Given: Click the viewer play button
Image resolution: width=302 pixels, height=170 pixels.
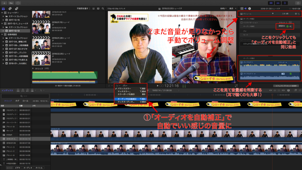Looking at the screenshot, I should 157,86.
